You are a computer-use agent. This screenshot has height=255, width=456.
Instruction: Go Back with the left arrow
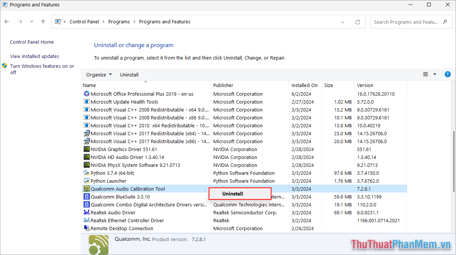[x=7, y=22]
